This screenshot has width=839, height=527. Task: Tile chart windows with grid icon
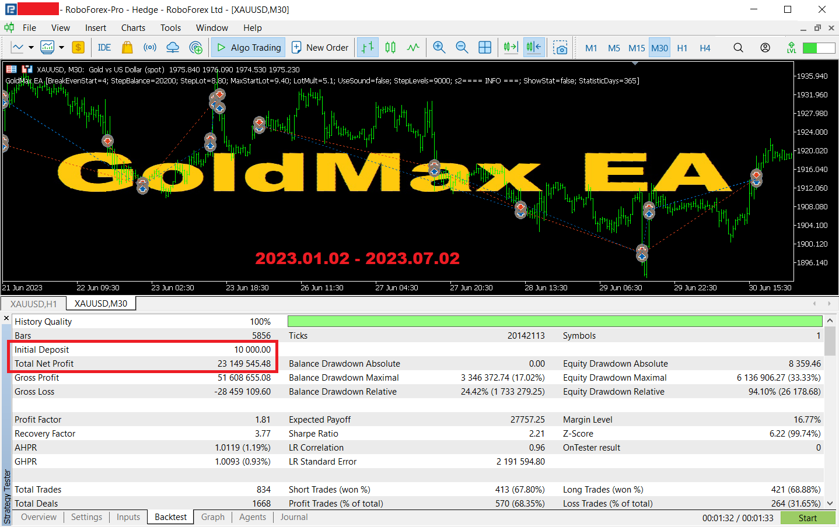tap(485, 48)
